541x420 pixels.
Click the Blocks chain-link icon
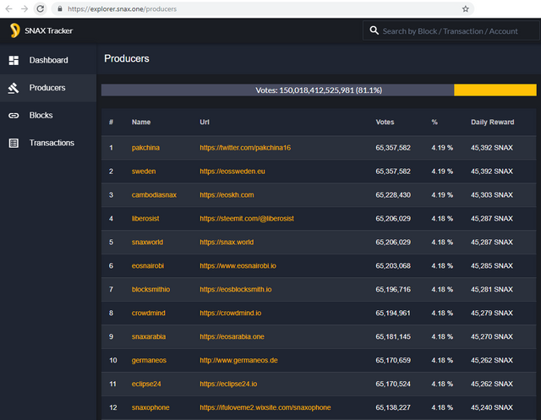point(14,116)
